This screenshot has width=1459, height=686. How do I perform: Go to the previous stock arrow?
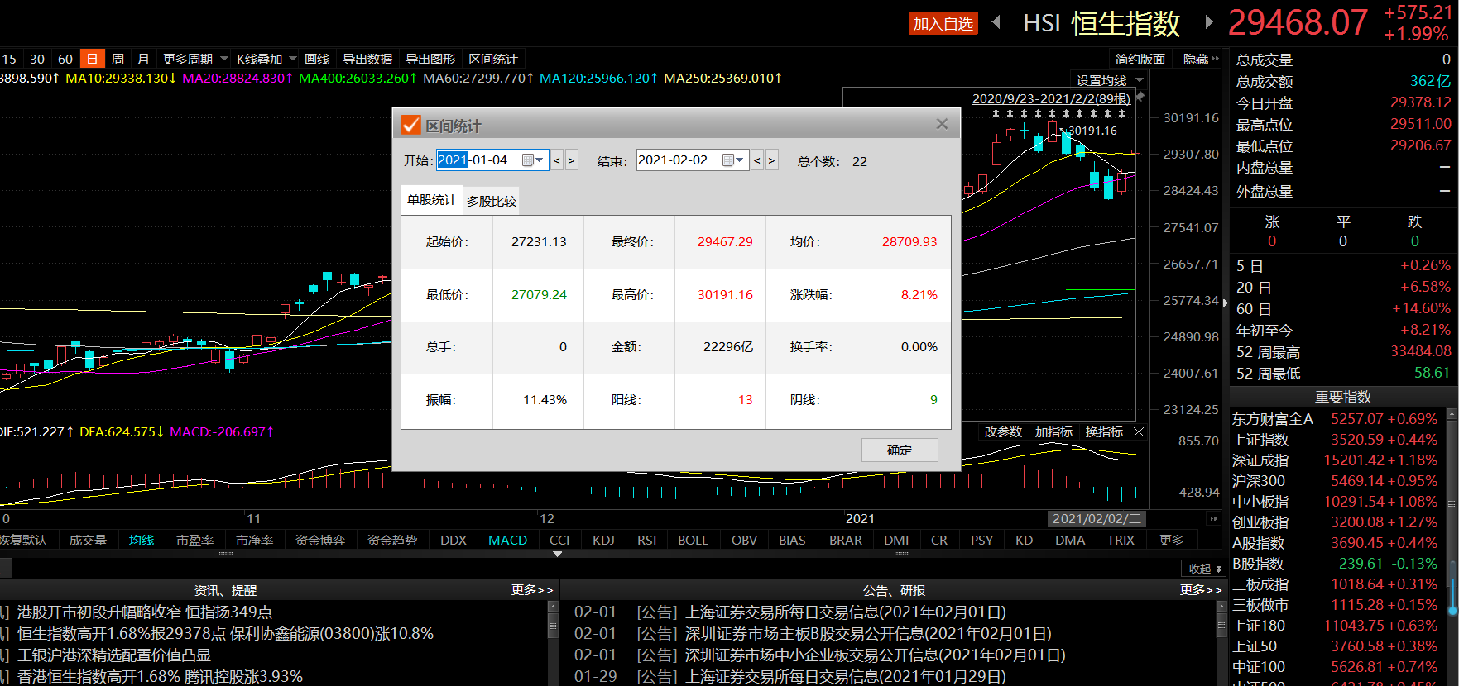[x=996, y=22]
